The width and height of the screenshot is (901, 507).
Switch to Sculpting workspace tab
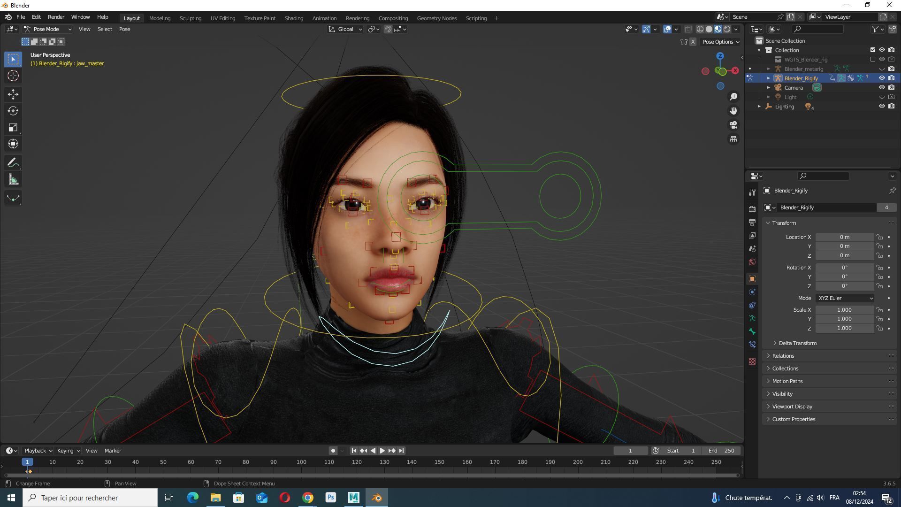click(191, 18)
